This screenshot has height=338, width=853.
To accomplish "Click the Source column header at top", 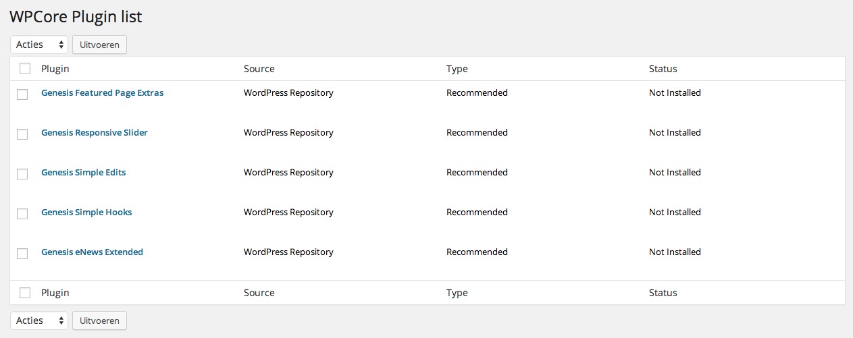I will 259,69.
